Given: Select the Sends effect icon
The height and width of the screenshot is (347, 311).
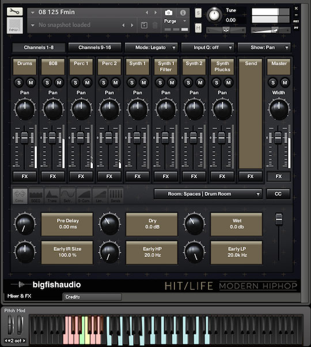Looking at the screenshot, I should pos(116,196).
